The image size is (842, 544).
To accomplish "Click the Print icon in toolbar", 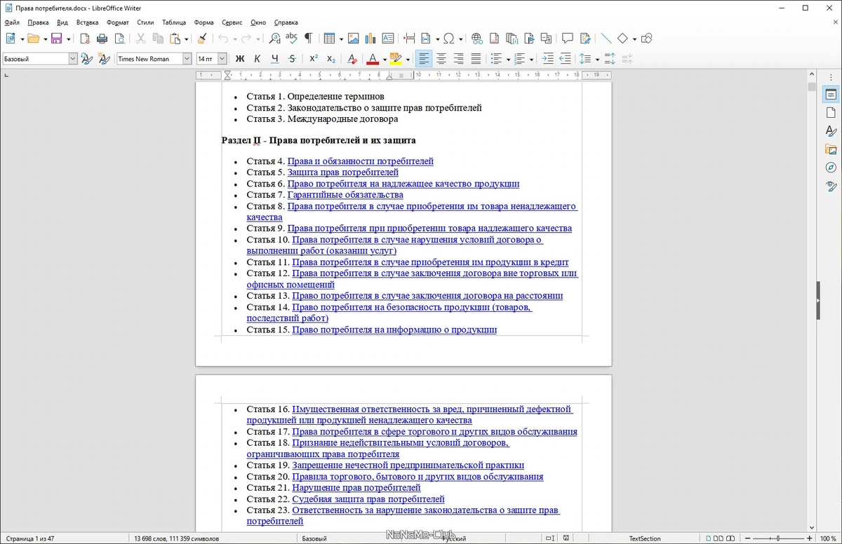I will [x=102, y=39].
